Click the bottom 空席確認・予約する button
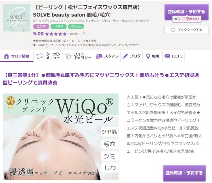The image size is (212, 183). pos(184,173)
